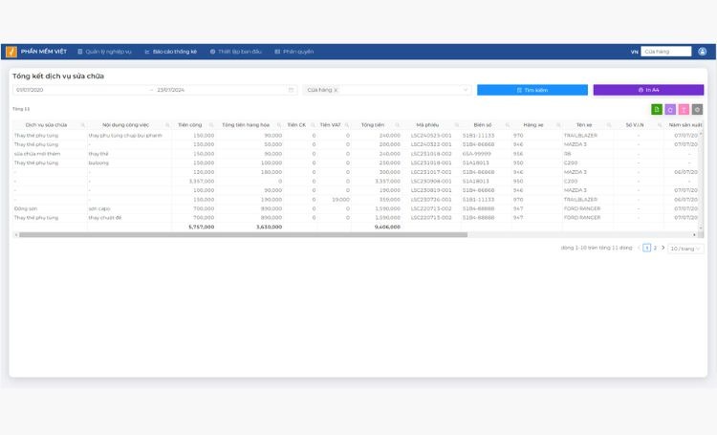Screen dimensions: 717x435
Task: Click the pink filter icon button
Action: click(x=684, y=109)
